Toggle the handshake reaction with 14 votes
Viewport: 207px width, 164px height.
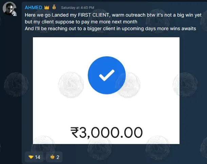click(x=34, y=157)
